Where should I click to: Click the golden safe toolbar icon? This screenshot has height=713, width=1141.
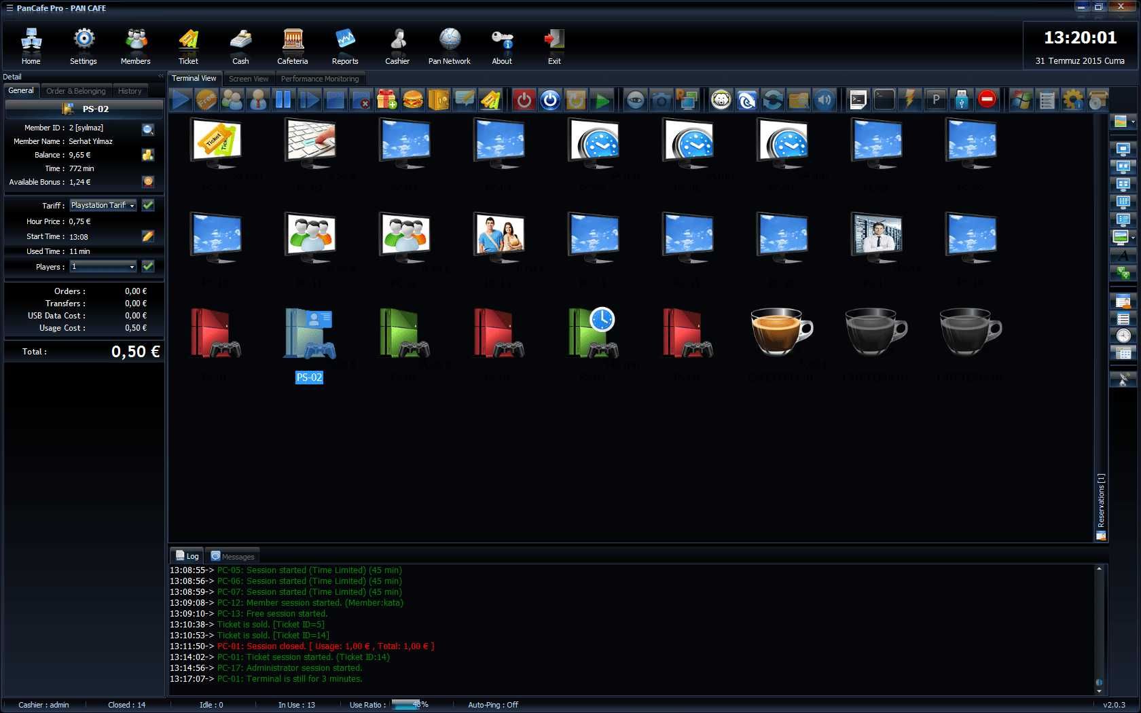[x=439, y=100]
